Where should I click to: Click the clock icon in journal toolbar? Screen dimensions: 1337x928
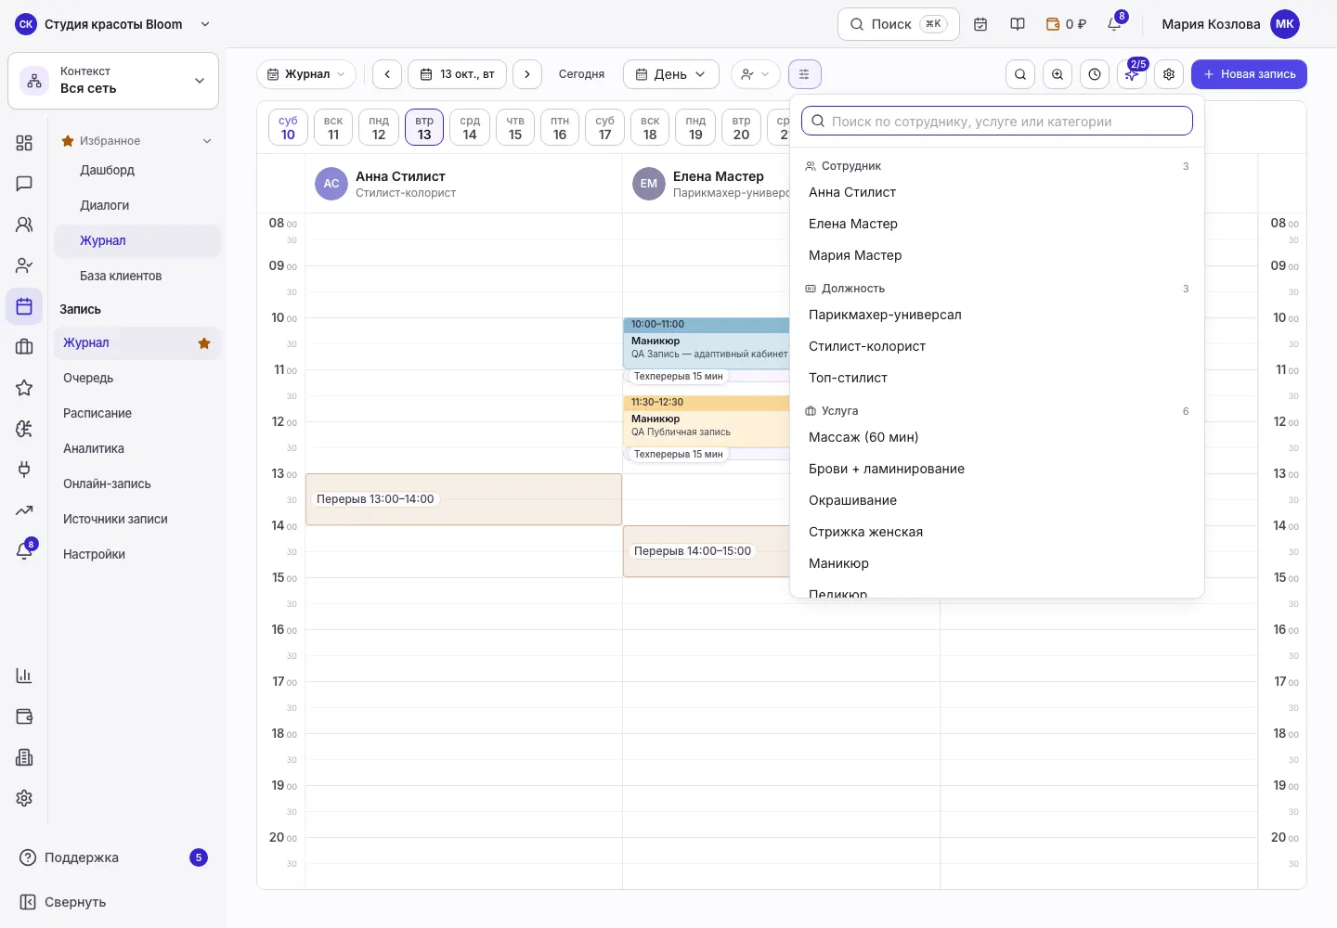click(x=1095, y=74)
